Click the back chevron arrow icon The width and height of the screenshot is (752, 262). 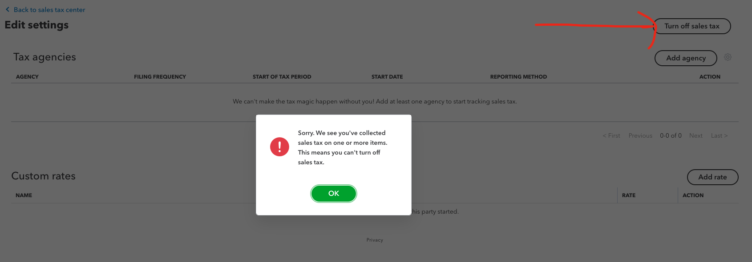coord(8,9)
